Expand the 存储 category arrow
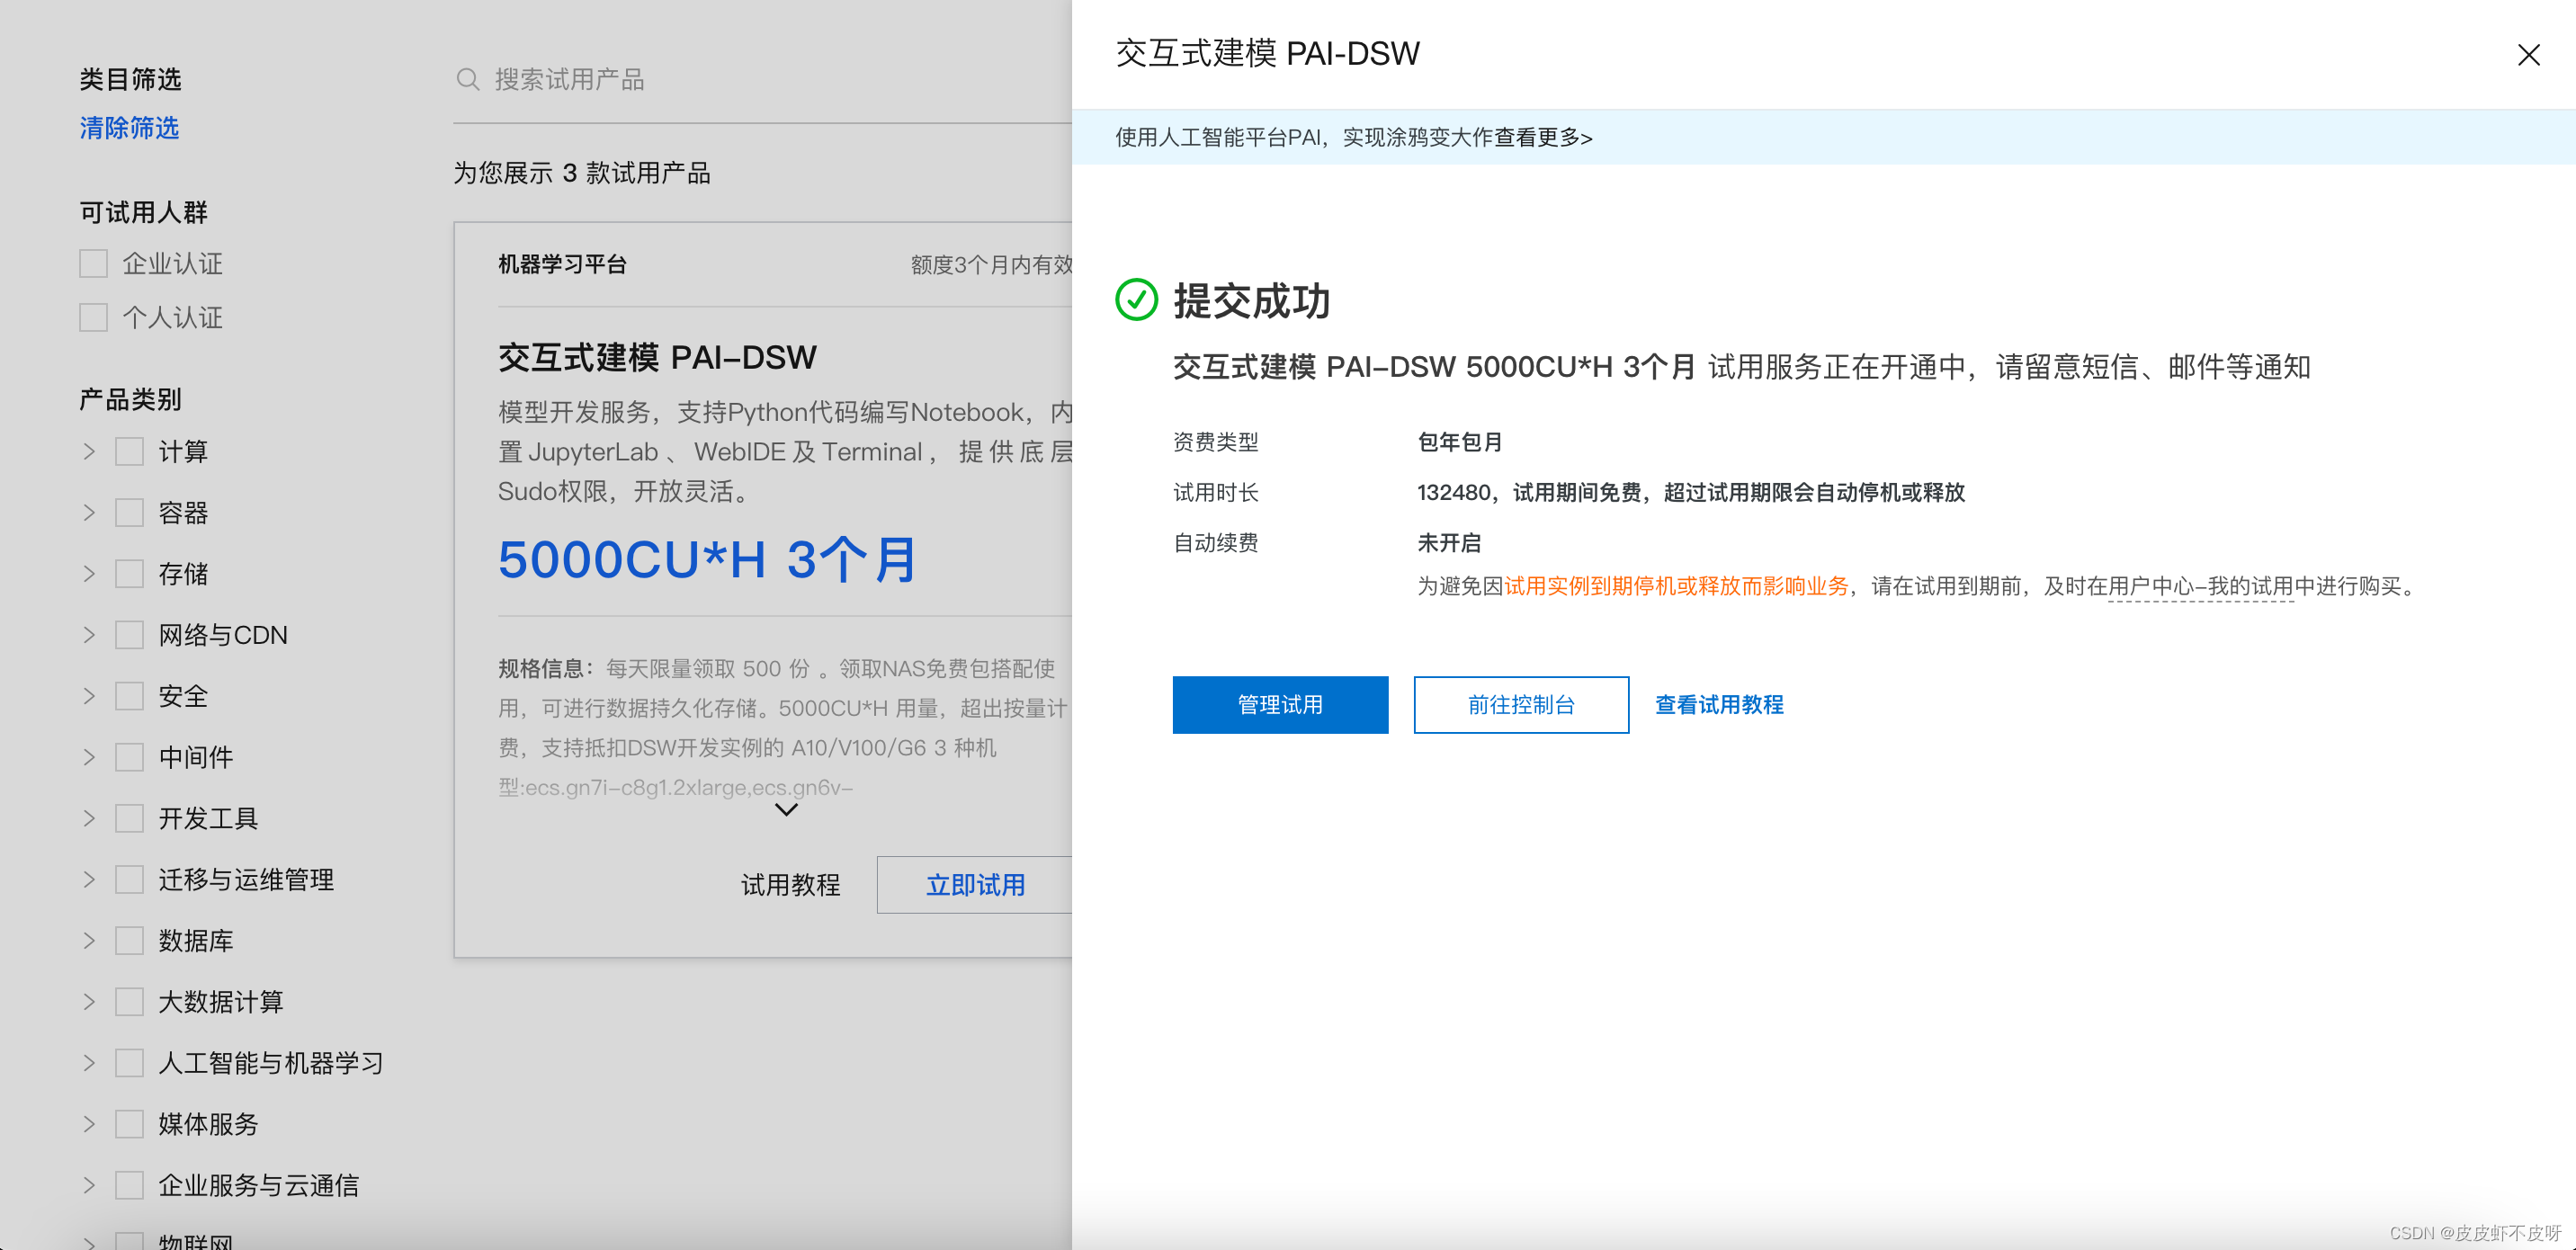 pos(89,574)
